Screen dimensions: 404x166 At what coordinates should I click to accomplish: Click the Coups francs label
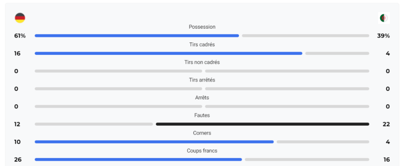coord(202,151)
